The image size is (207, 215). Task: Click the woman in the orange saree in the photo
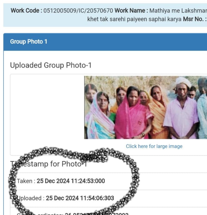pos(159,111)
